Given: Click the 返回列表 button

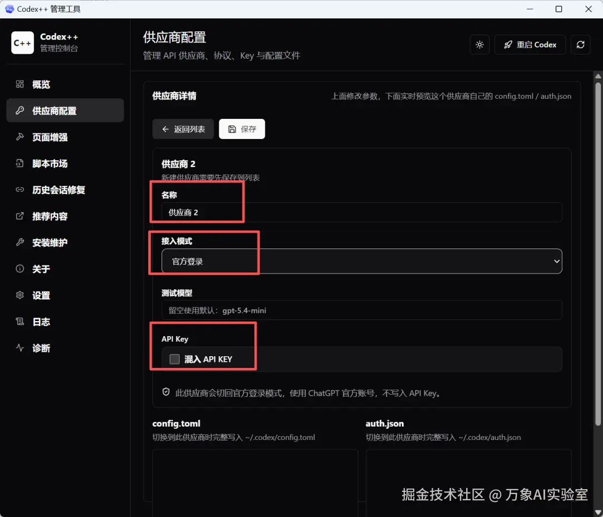Looking at the screenshot, I should pyautogui.click(x=183, y=129).
